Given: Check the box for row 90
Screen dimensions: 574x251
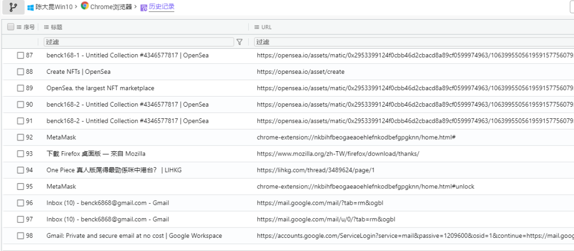Looking at the screenshot, I should pos(21,105).
